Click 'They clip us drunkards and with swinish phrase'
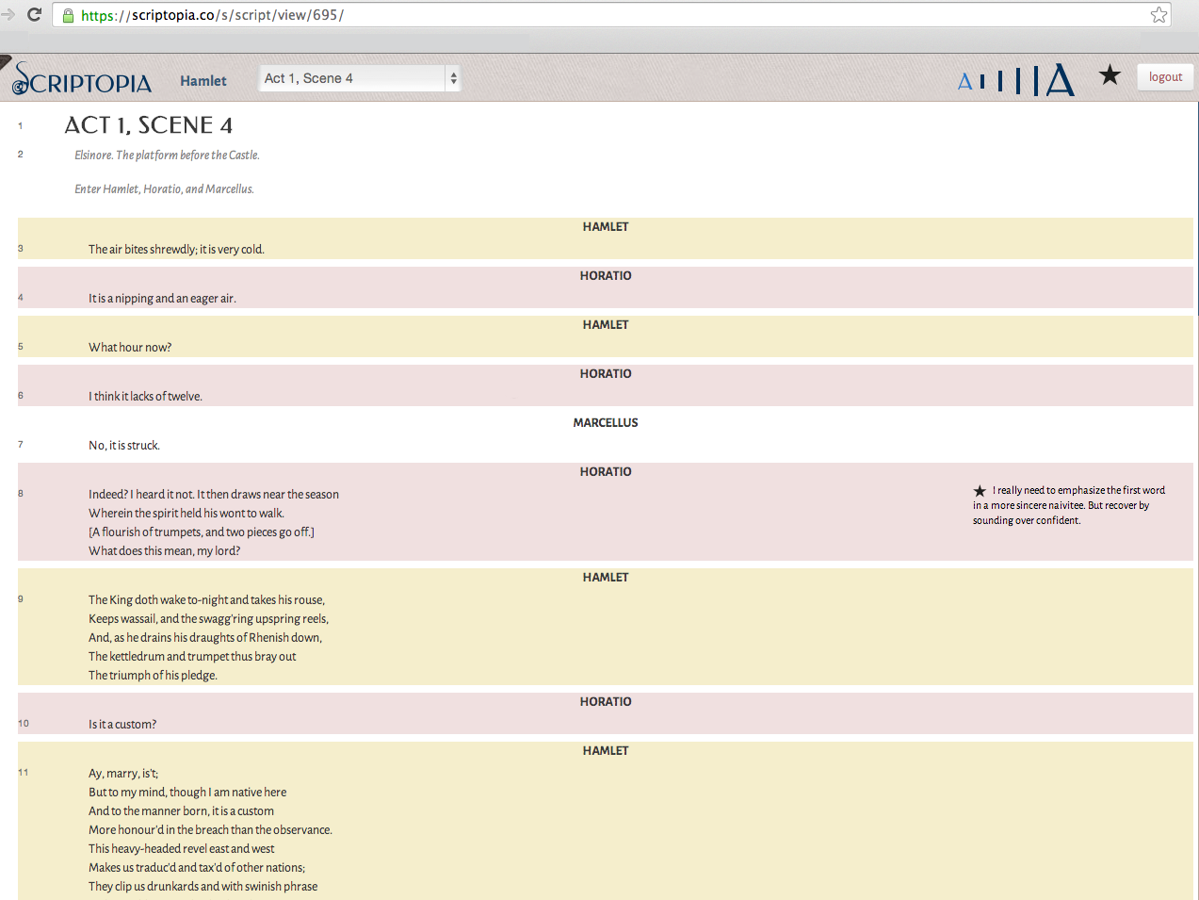Viewport: 1199px width, 900px height. point(203,887)
